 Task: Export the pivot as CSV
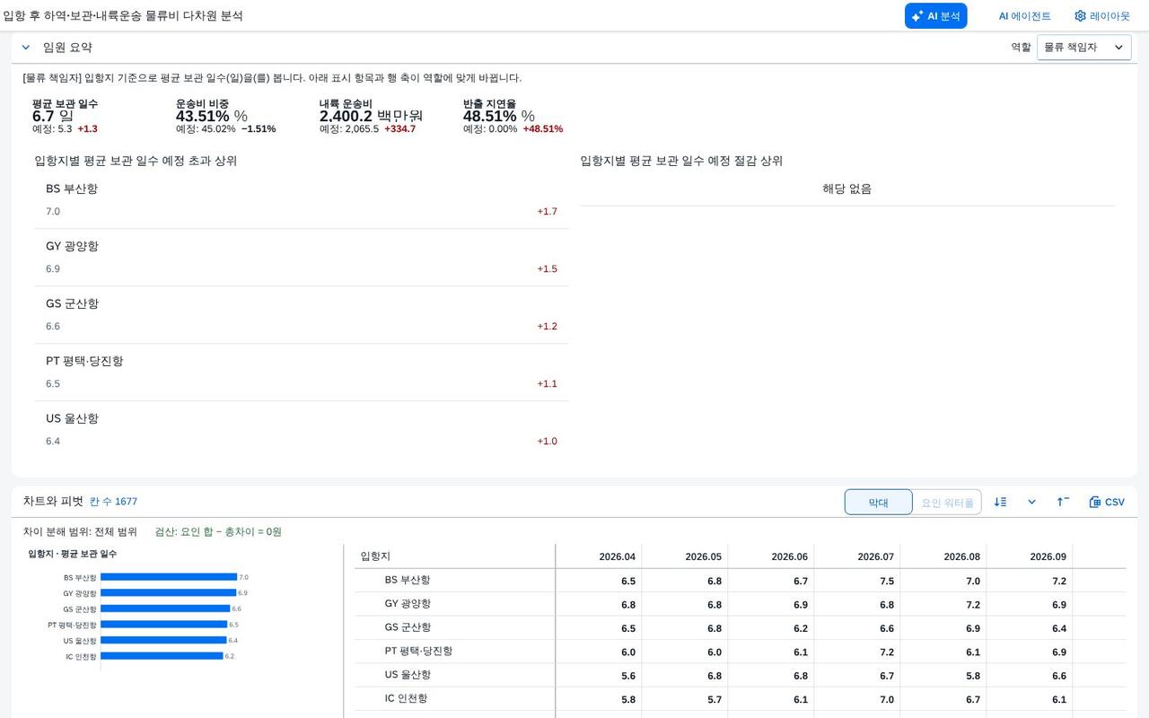click(x=1106, y=503)
